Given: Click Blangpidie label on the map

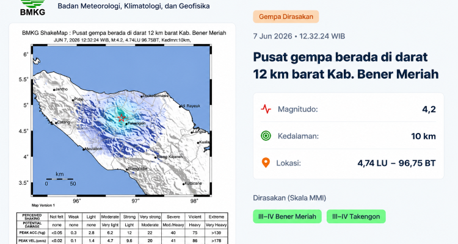Looking at the screenshot, I should pos(138,169).
